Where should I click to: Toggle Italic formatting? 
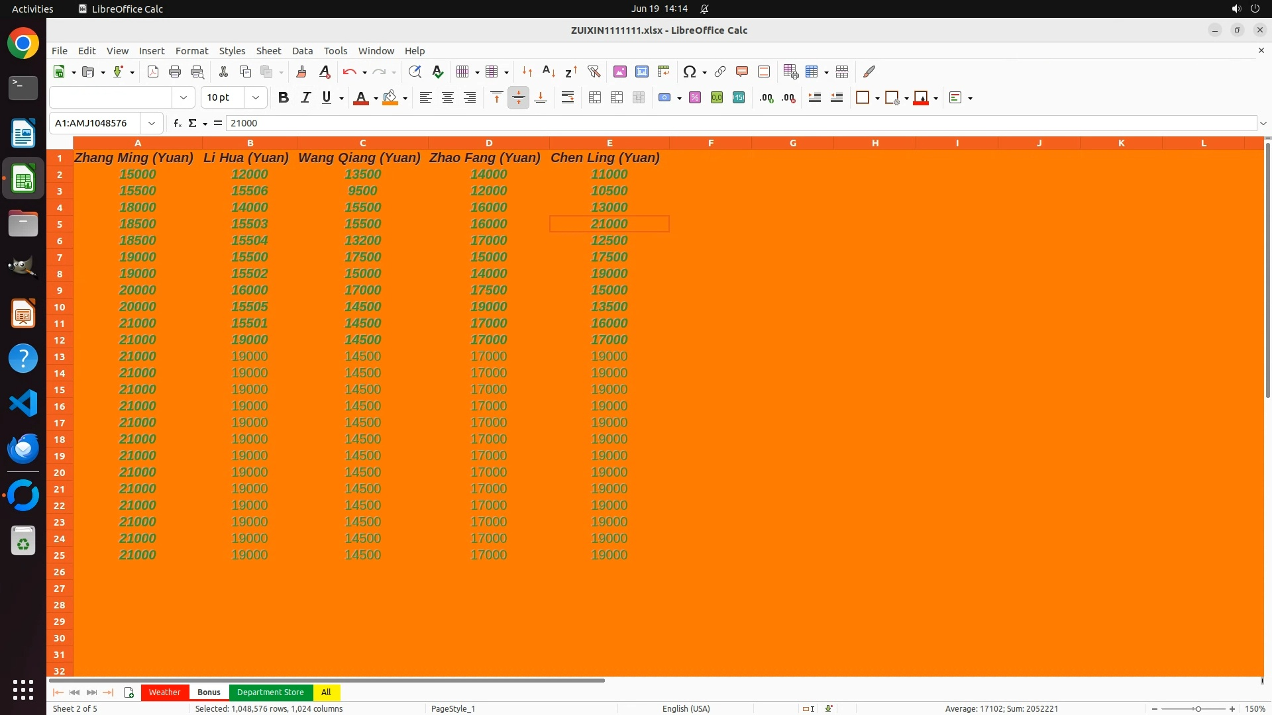305,98
